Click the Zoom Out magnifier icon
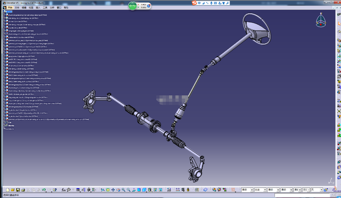The height and width of the screenshot is (198, 341). [x=128, y=190]
